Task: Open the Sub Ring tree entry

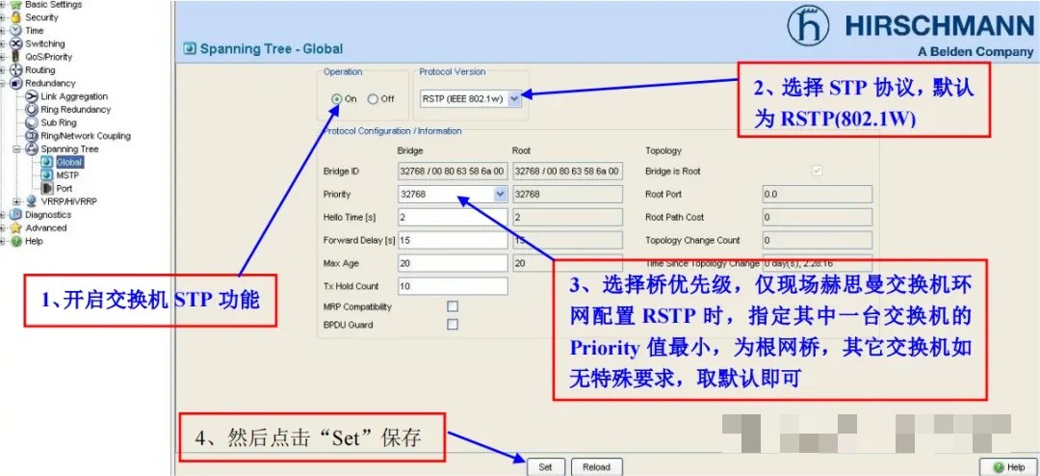Action: click(59, 122)
